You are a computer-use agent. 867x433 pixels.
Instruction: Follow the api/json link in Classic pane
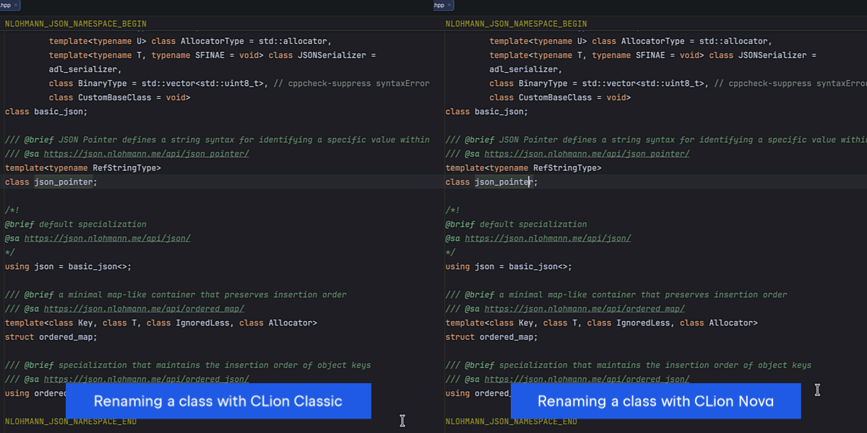pyautogui.click(x=107, y=238)
